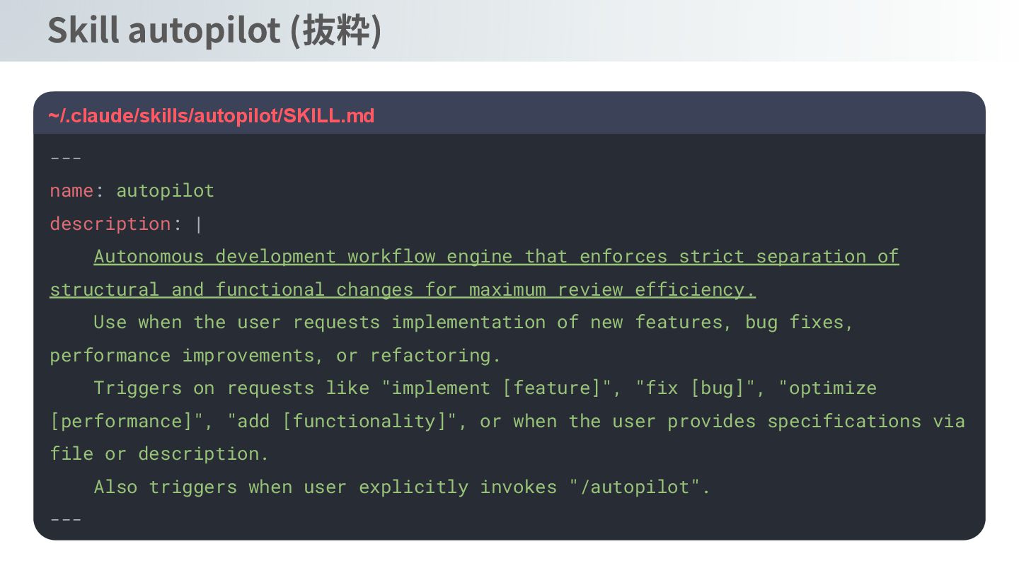
Task: Click the SKILL.md file path header
Action: [x=211, y=116]
